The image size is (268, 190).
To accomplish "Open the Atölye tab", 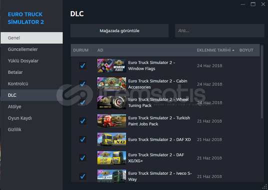I will [x=31, y=106].
